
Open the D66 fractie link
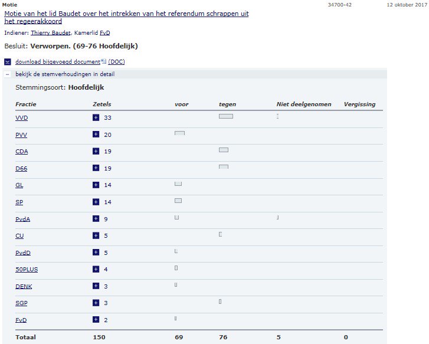tap(21, 168)
